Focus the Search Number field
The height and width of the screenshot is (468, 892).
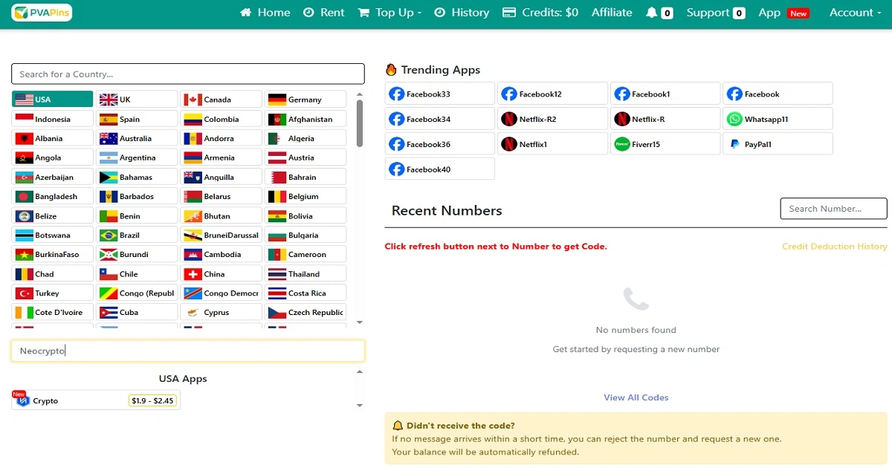click(x=834, y=209)
